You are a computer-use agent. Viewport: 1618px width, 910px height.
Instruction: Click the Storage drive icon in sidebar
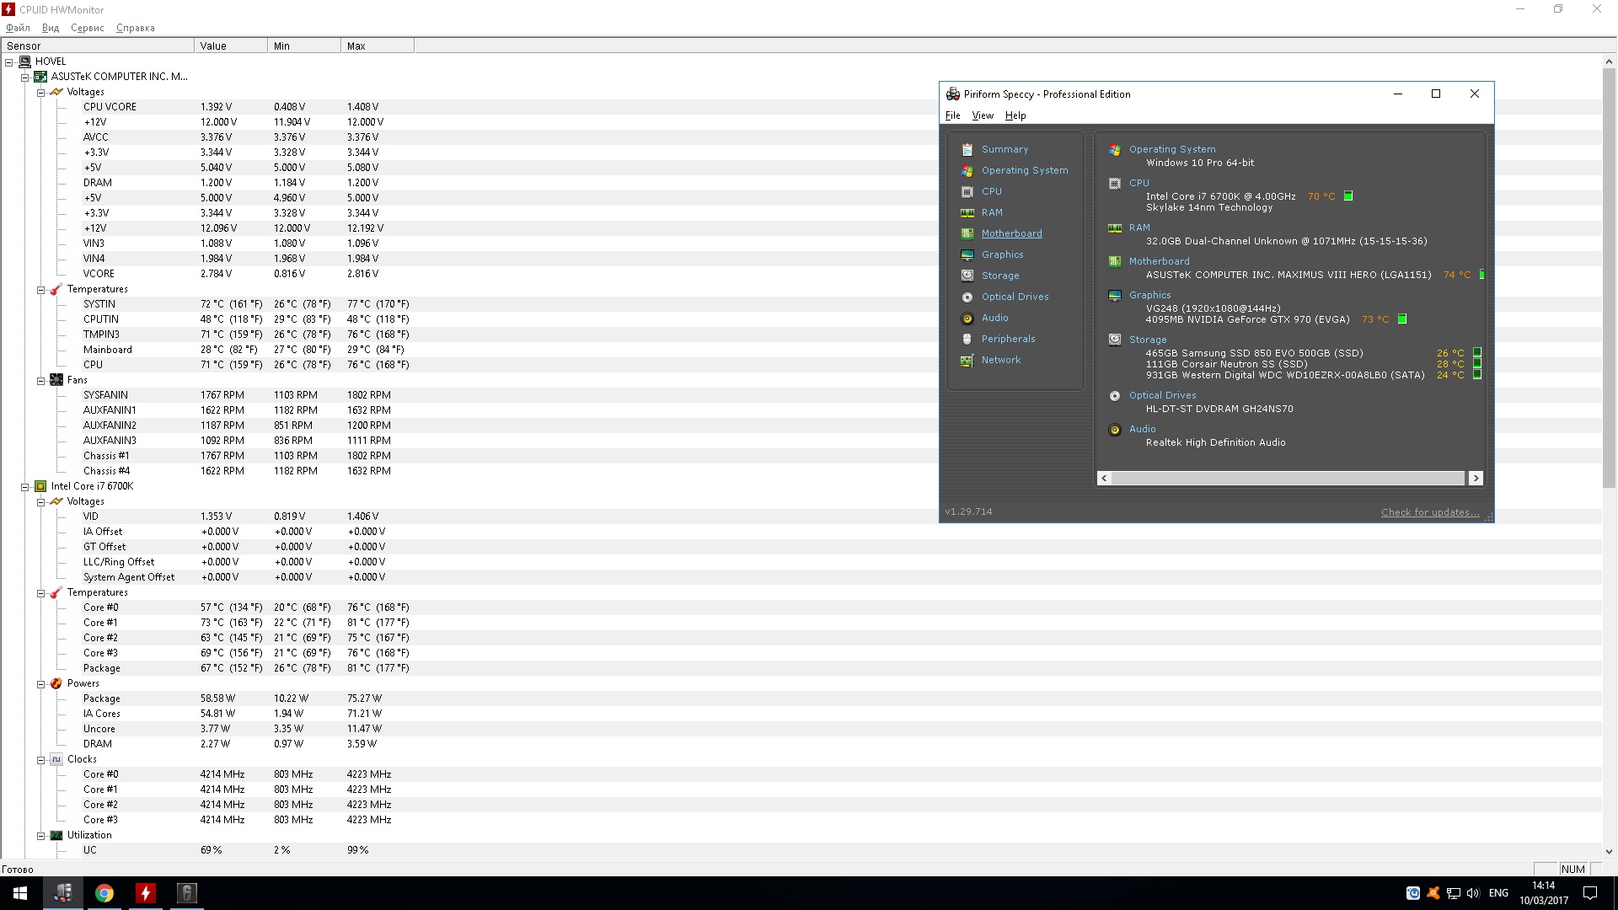tap(967, 276)
